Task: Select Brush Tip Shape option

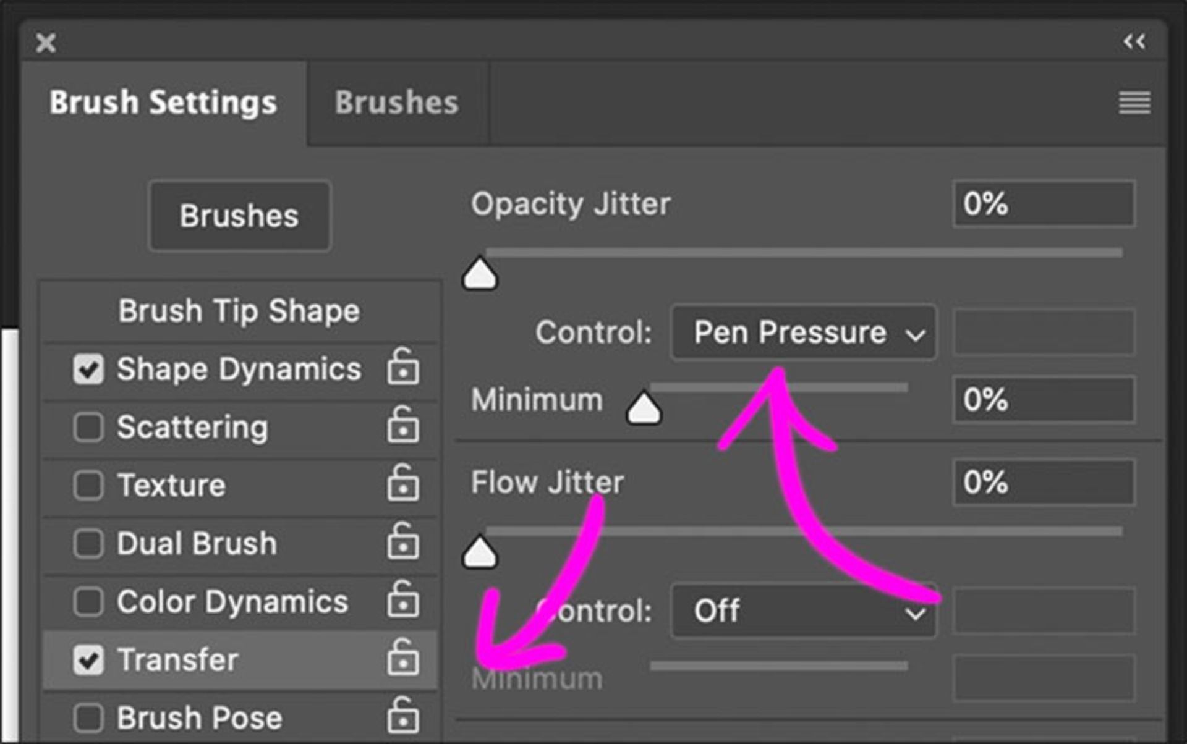Action: click(239, 311)
